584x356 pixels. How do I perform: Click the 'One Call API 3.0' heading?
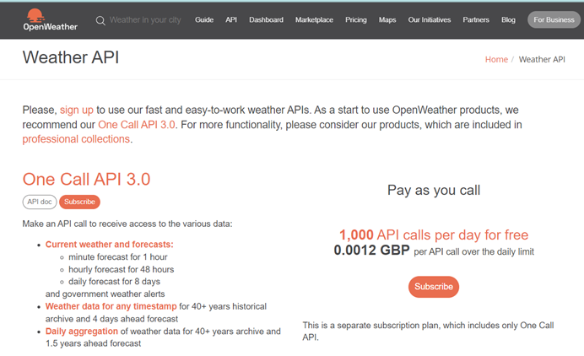pyautogui.click(x=86, y=179)
